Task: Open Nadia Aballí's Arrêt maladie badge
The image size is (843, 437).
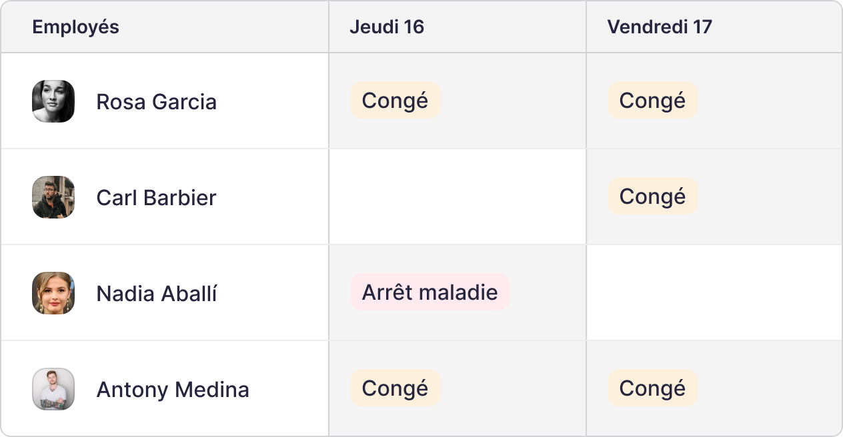Action: [430, 292]
